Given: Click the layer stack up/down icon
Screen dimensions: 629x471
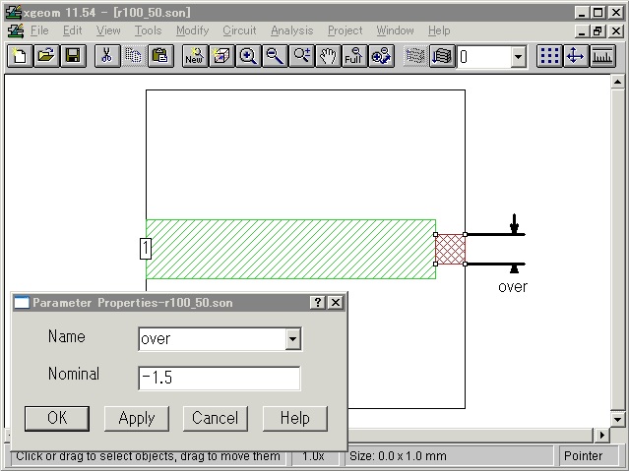Looking at the screenshot, I should point(442,56).
